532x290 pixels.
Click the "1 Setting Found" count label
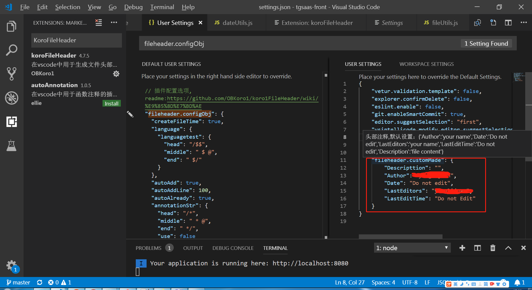(486, 44)
